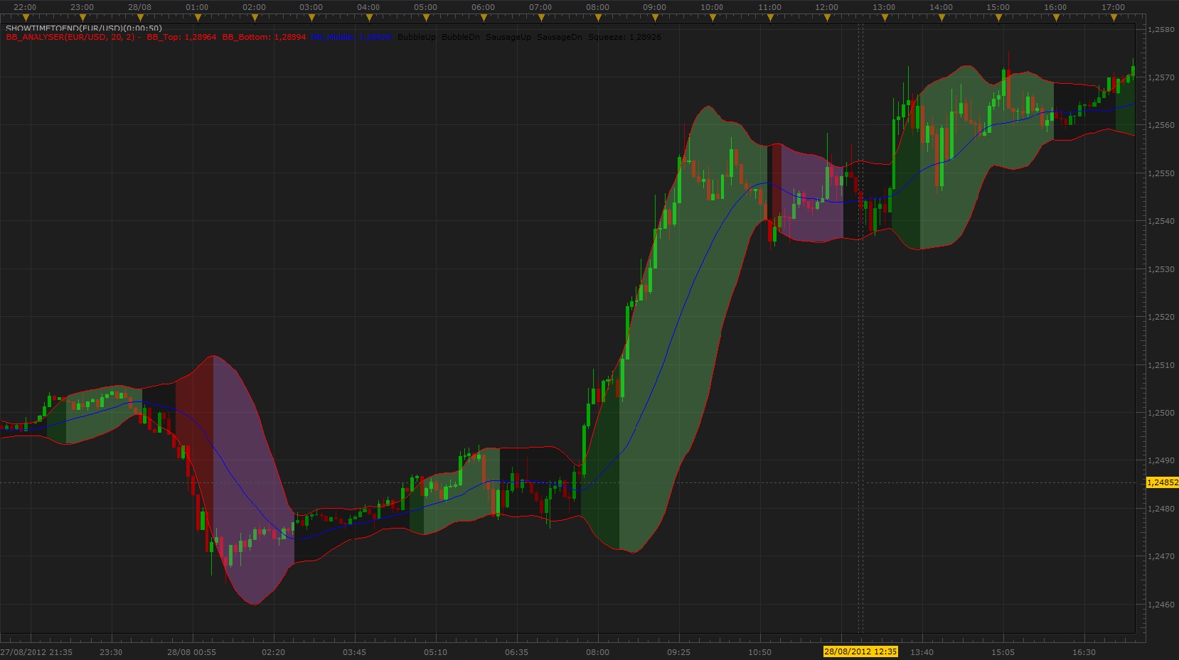Select the hour marker under 08:00
This screenshot has height=660, width=1179.
pyautogui.click(x=597, y=16)
